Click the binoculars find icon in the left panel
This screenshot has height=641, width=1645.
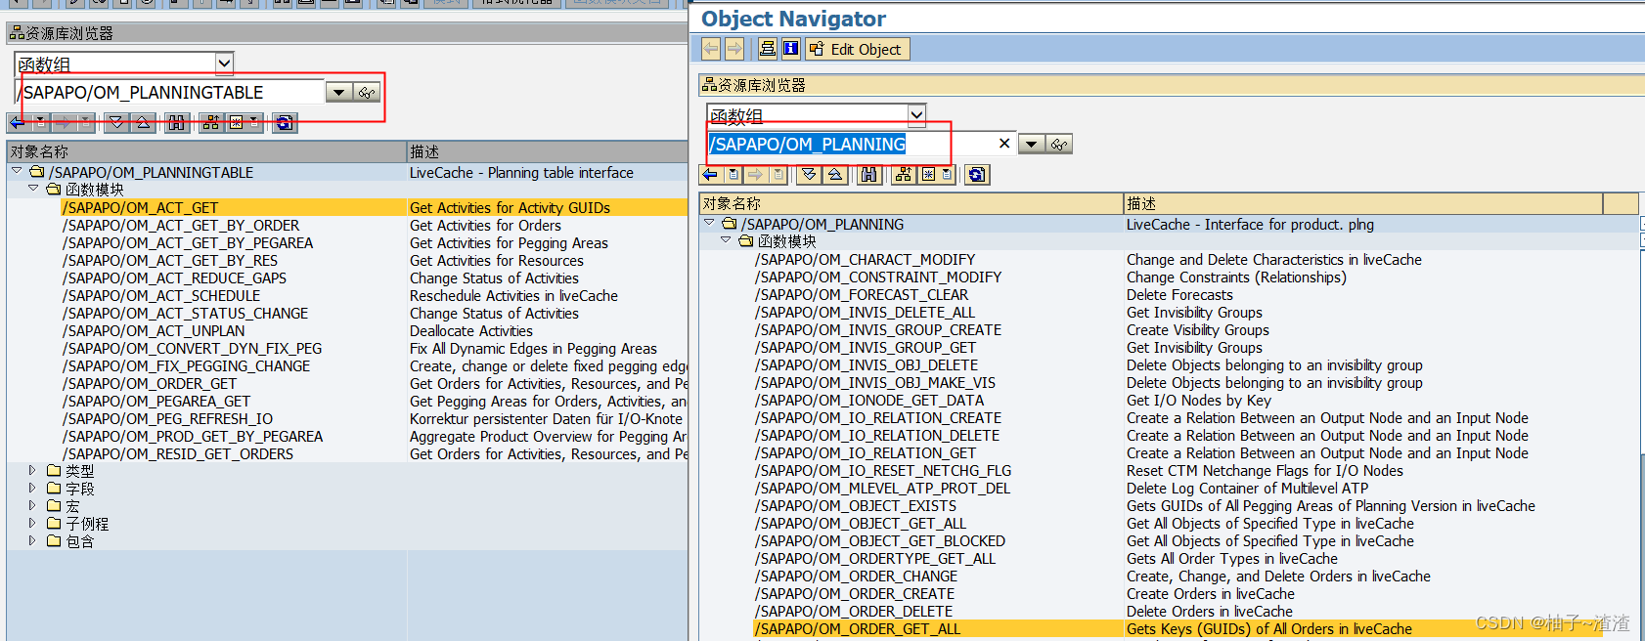point(176,122)
